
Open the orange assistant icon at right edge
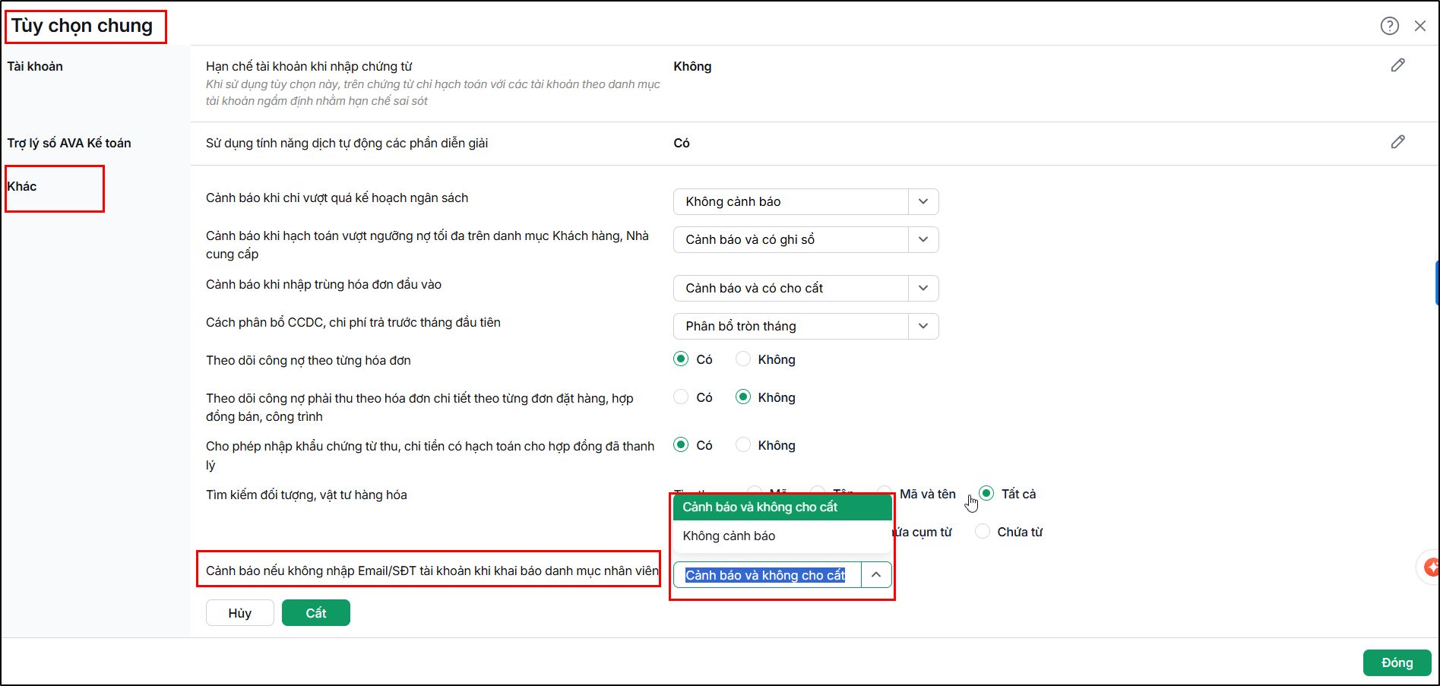coord(1431,567)
